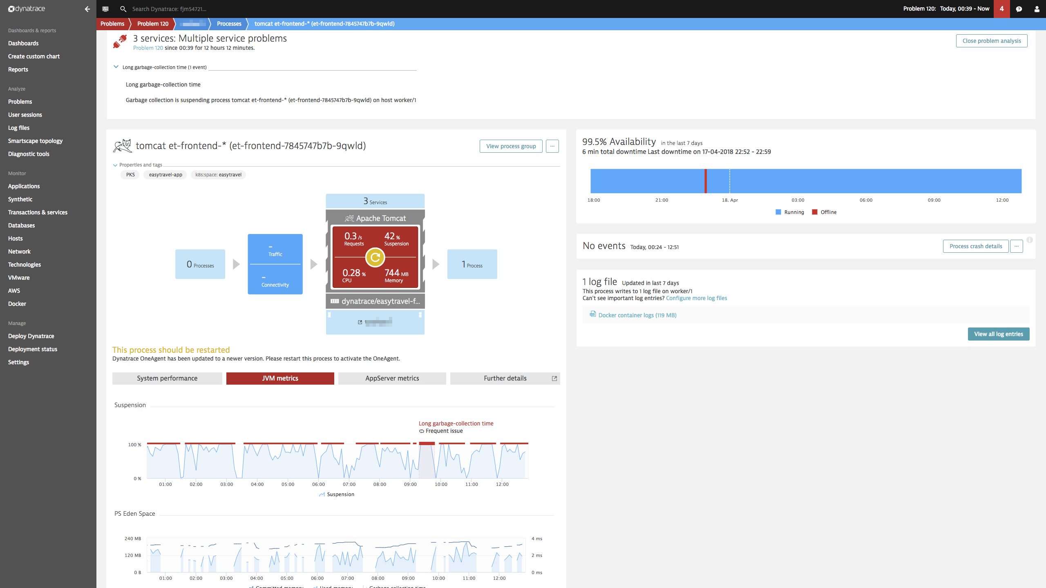Switch to System performance tab
The height and width of the screenshot is (588, 1046).
[167, 379]
